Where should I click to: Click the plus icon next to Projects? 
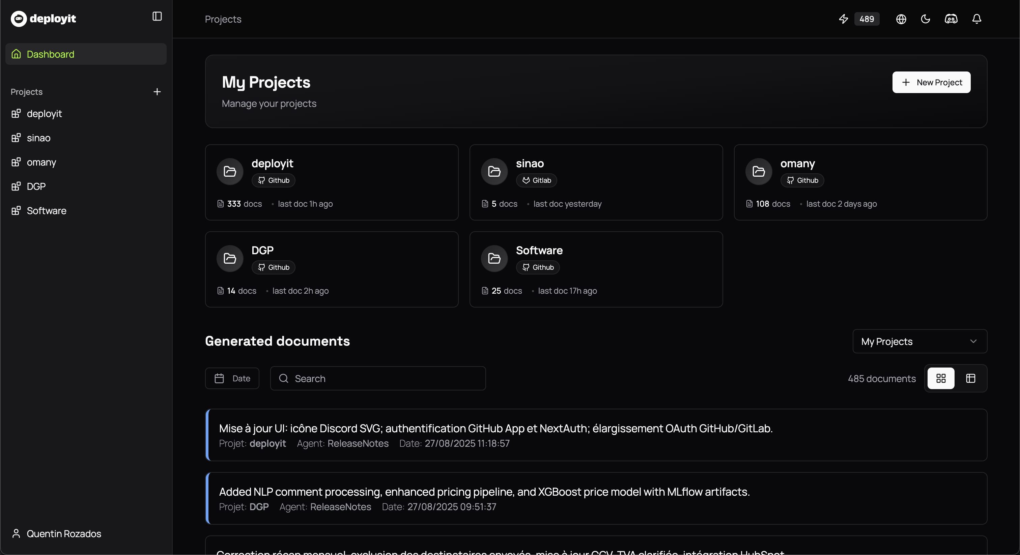coord(157,92)
